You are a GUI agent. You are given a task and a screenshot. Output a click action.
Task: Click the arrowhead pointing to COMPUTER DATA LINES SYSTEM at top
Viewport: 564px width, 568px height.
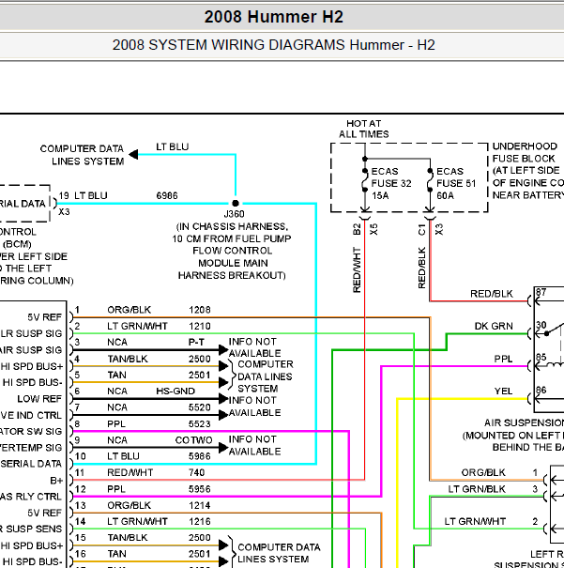[x=133, y=154]
